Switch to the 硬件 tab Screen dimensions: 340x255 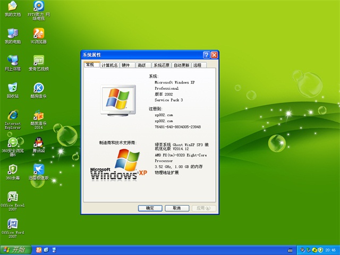125,65
